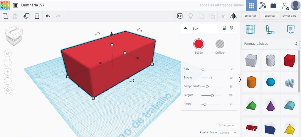Open the designs list menu icon

point(16,5)
